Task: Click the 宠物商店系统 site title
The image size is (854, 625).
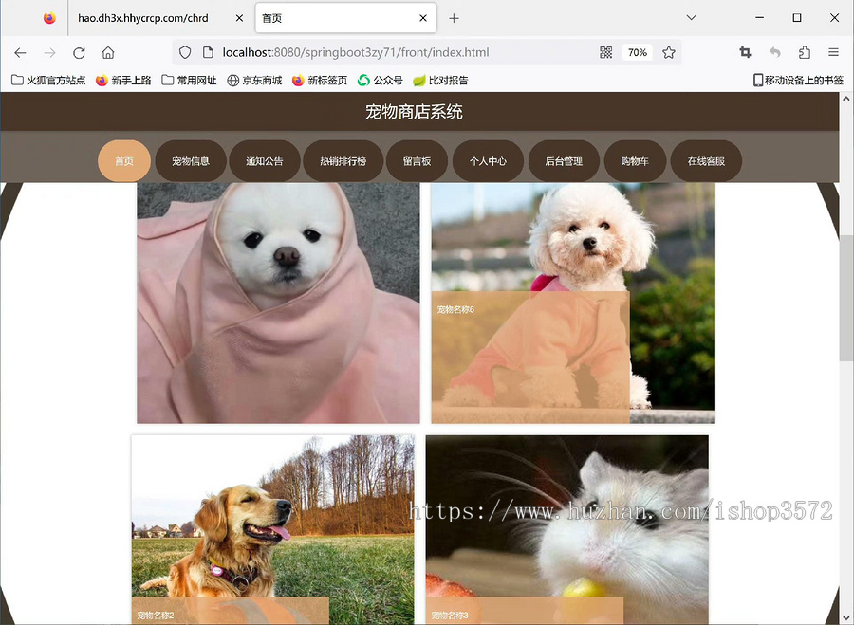Action: 414,112
